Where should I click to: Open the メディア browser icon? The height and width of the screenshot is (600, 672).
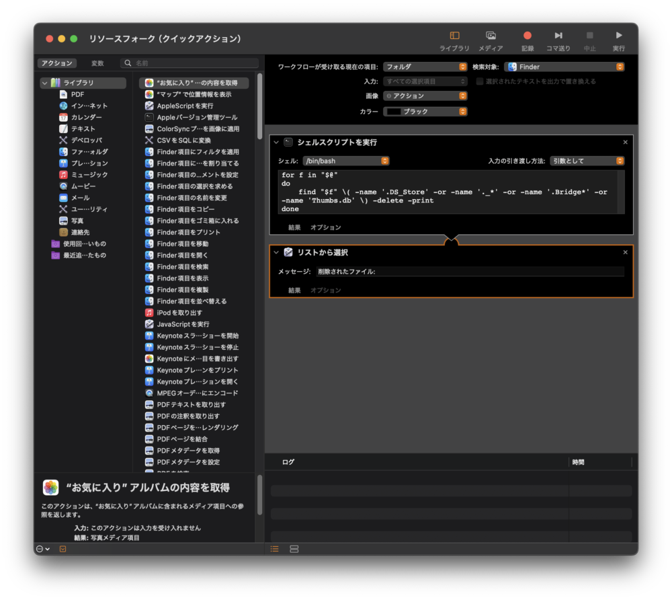(x=491, y=36)
